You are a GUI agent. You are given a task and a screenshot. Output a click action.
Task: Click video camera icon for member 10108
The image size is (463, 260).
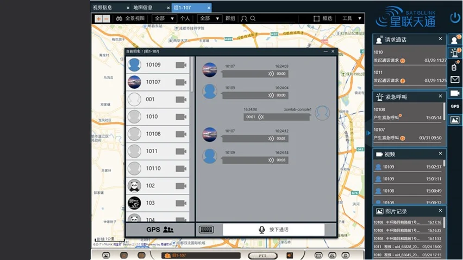pos(181,134)
